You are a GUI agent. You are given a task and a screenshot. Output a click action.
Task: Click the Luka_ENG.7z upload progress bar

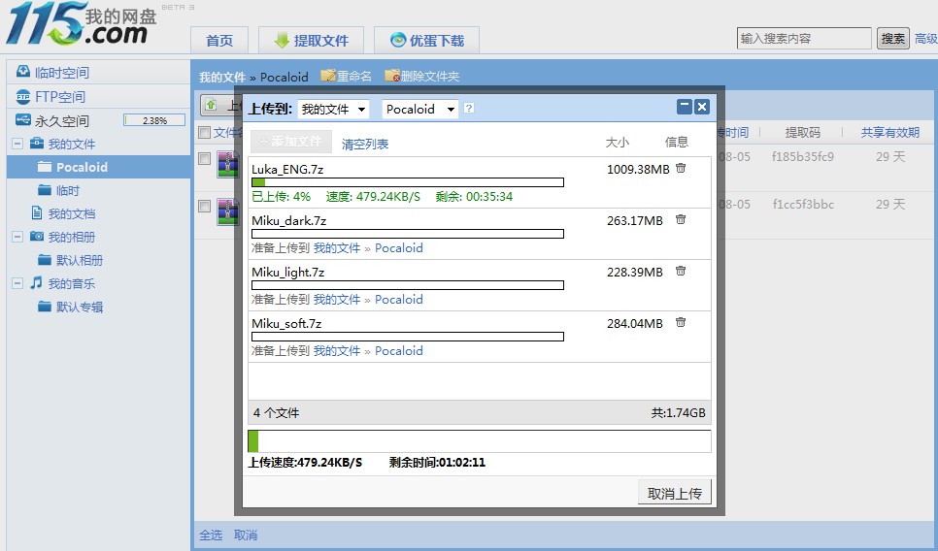408,182
